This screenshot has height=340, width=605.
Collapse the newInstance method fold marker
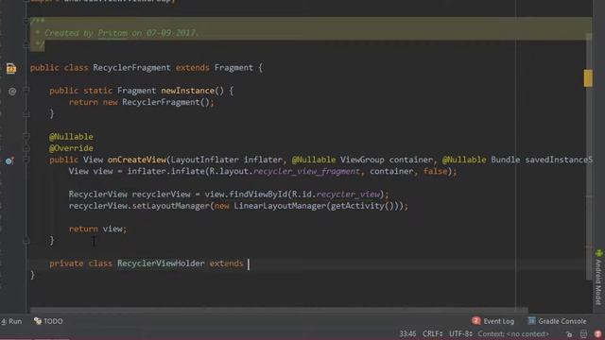coord(26,91)
